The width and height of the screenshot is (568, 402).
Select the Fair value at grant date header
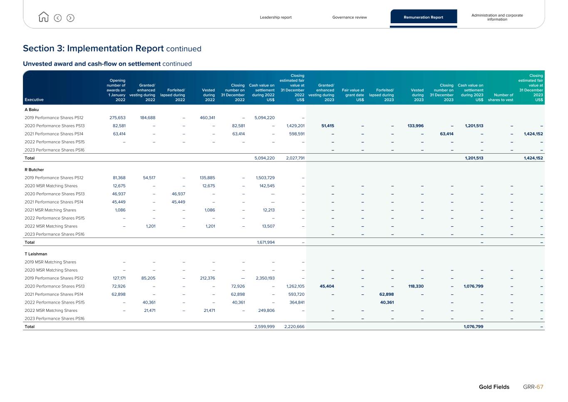pyautogui.click(x=353, y=95)
